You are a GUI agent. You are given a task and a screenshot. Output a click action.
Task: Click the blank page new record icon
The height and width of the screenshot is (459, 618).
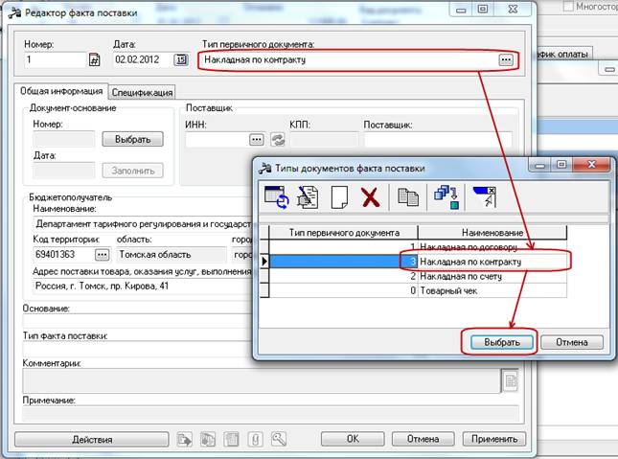point(338,197)
